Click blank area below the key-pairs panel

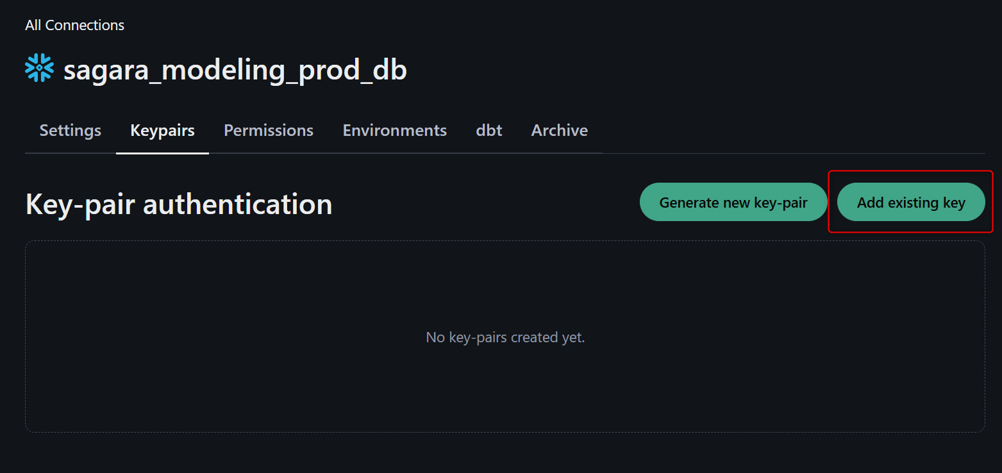pos(505,453)
